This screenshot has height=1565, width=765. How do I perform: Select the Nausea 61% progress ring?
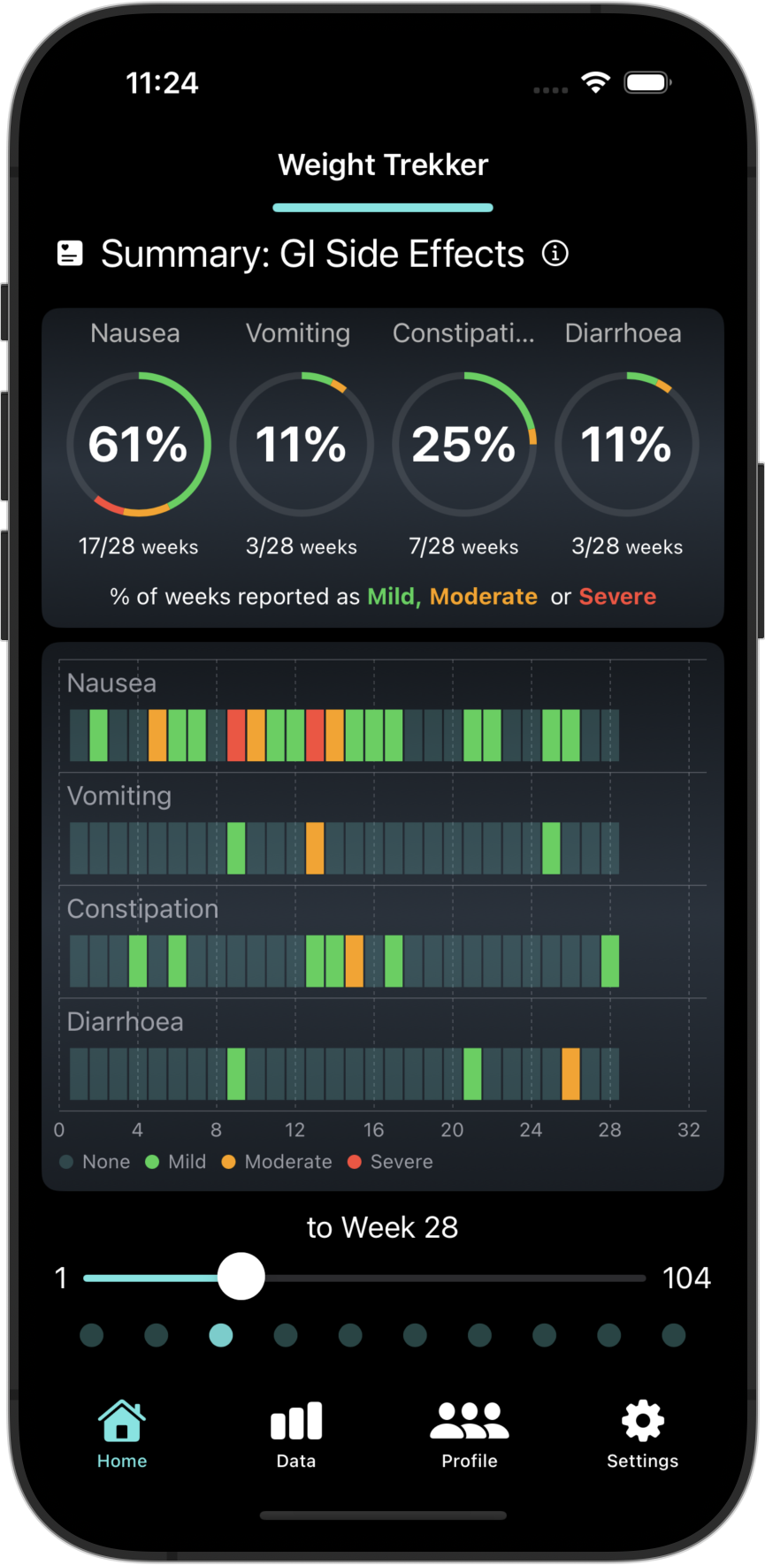139,444
